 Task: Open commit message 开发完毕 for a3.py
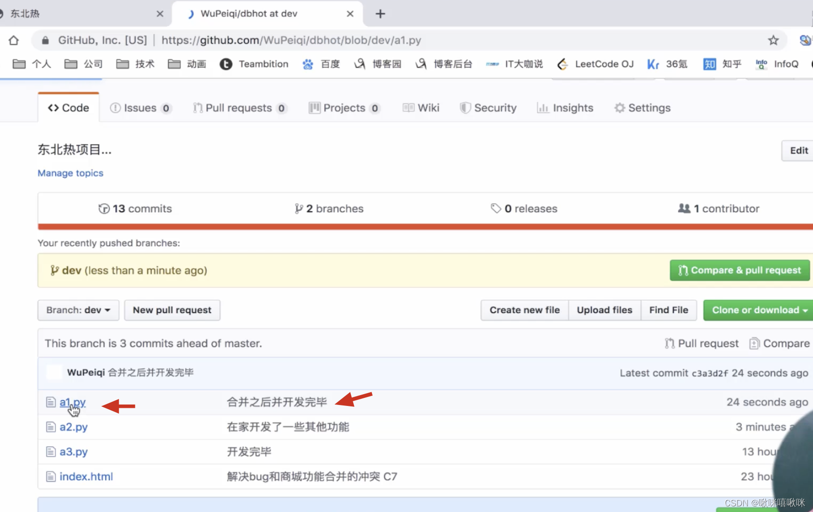pyautogui.click(x=249, y=452)
